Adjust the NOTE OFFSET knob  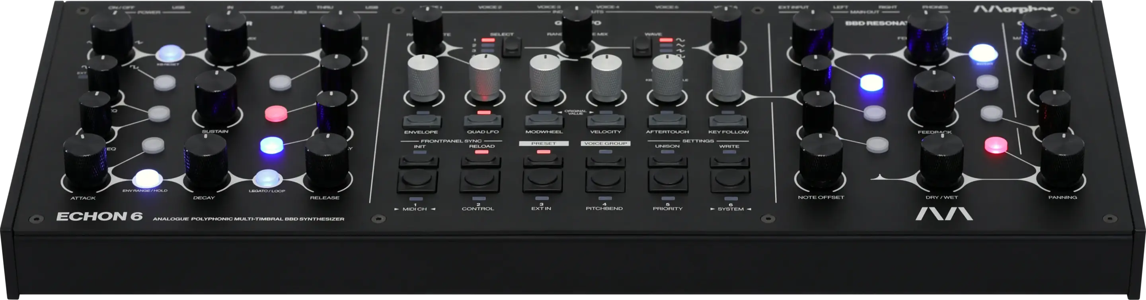pos(821,162)
